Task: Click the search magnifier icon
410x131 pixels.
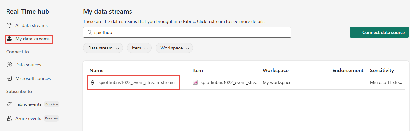Action: [89, 32]
